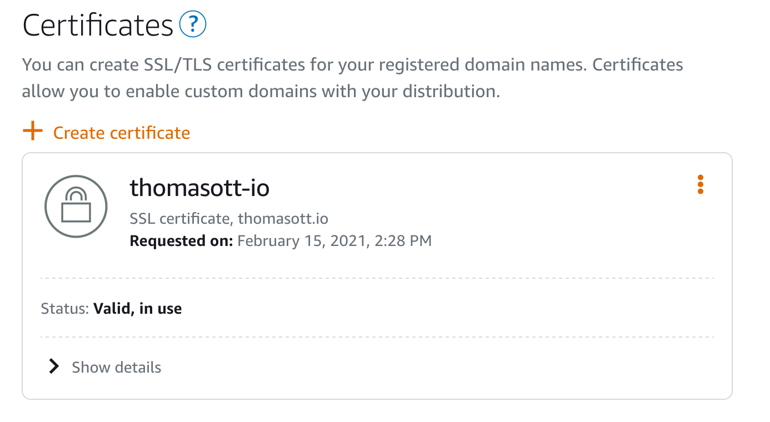Click the Requested on date line

[281, 241]
